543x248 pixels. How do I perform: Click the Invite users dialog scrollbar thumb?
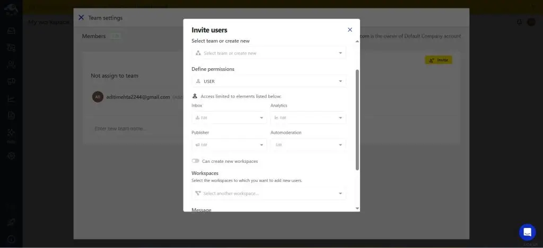pos(357,120)
